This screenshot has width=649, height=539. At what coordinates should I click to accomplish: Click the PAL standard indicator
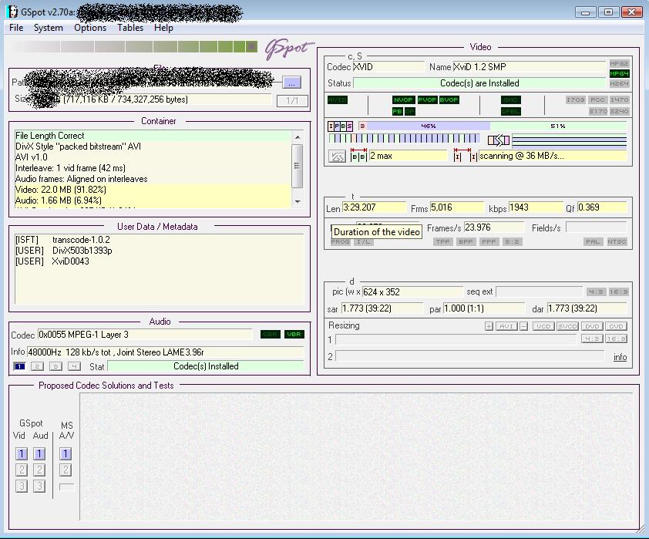click(x=593, y=242)
